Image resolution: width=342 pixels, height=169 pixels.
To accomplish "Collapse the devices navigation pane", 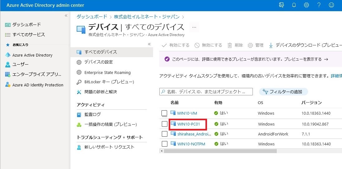I will tap(149, 44).
